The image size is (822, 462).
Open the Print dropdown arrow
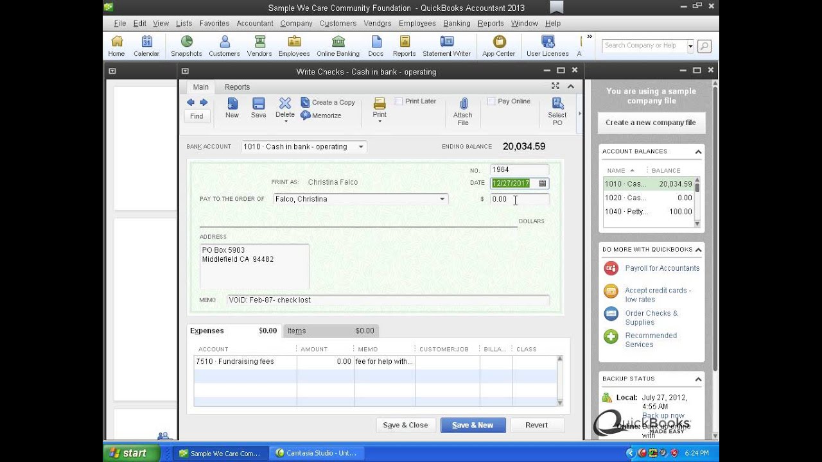pos(380,121)
